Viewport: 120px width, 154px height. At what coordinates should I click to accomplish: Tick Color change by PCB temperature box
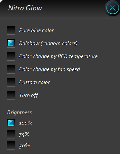point(11,56)
